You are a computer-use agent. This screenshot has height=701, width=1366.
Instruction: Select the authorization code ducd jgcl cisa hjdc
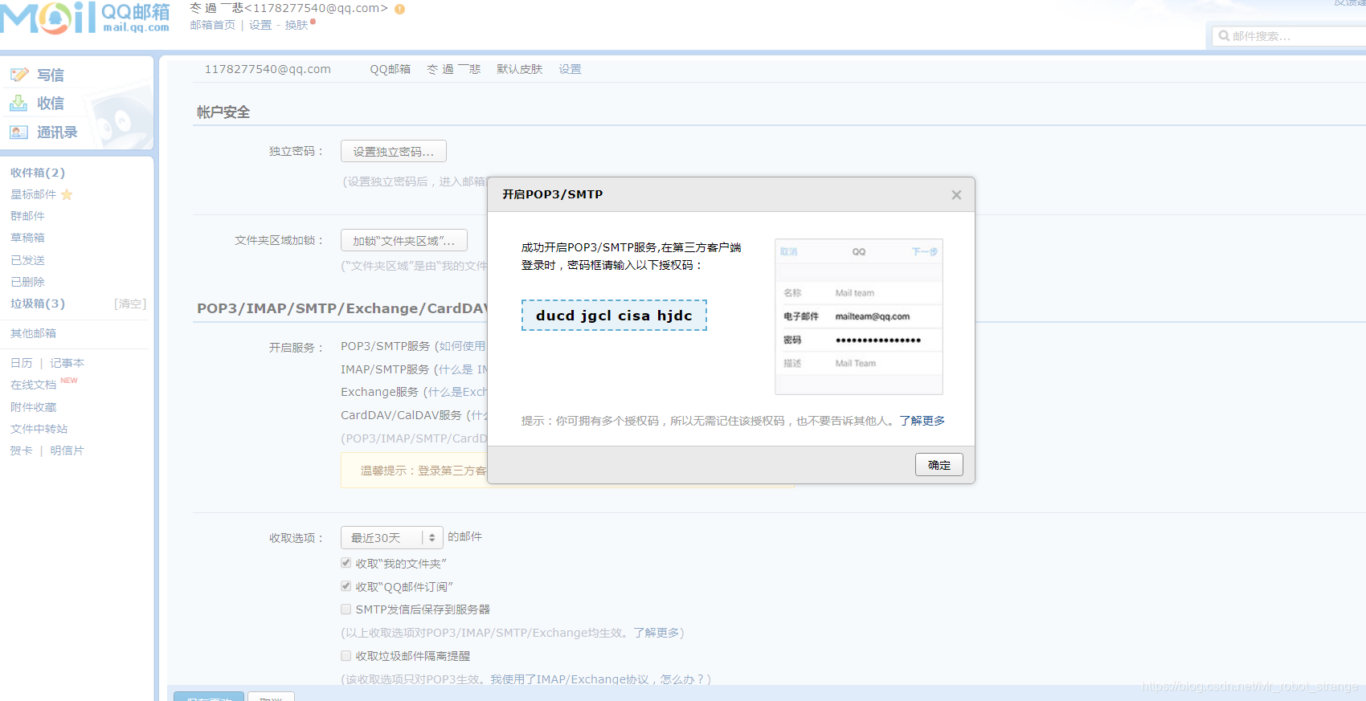(614, 316)
